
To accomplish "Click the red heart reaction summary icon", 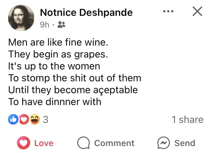I will (24, 119).
